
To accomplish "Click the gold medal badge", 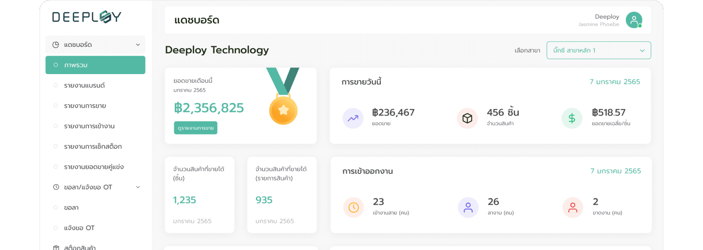I will [x=283, y=109].
